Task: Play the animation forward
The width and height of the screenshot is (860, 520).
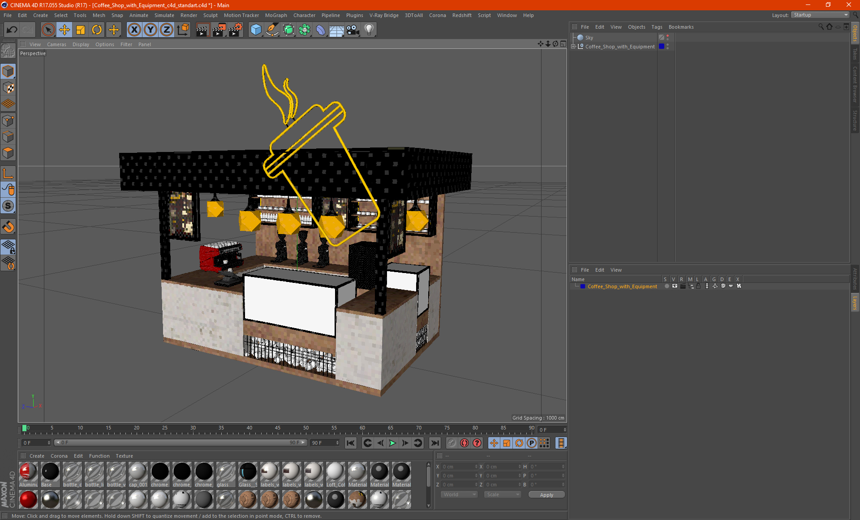Action: [x=392, y=443]
